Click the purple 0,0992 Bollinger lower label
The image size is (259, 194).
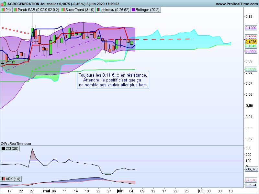(251, 51)
